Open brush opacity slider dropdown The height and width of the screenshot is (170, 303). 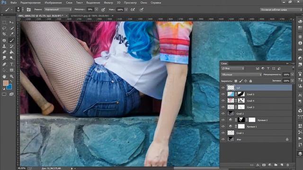(97, 9)
